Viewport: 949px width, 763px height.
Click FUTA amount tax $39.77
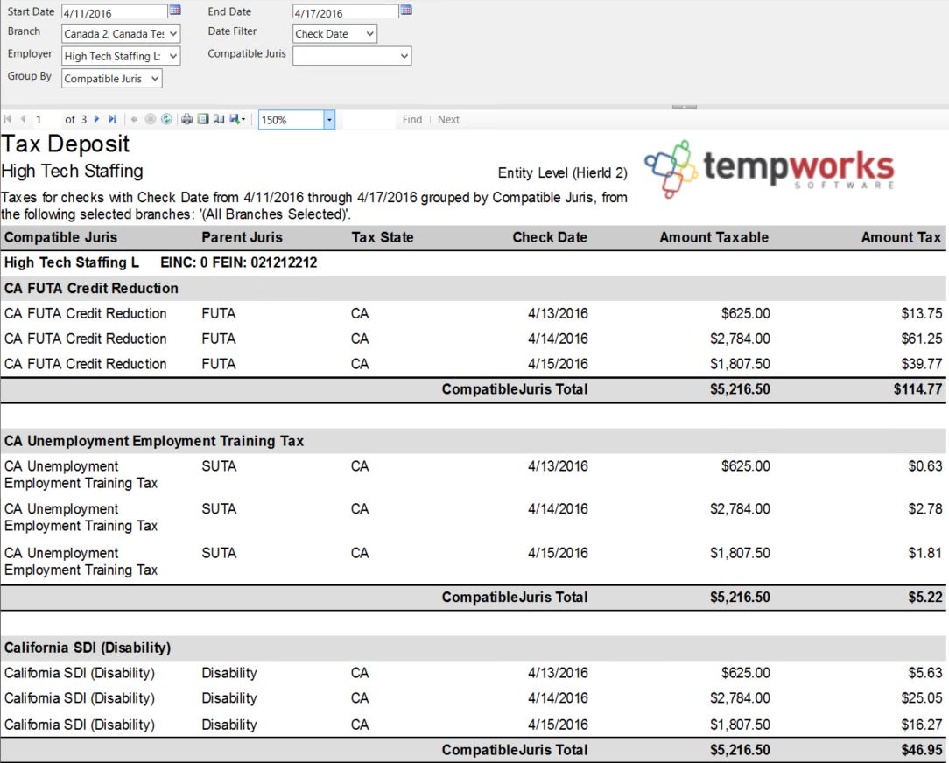[x=922, y=364]
